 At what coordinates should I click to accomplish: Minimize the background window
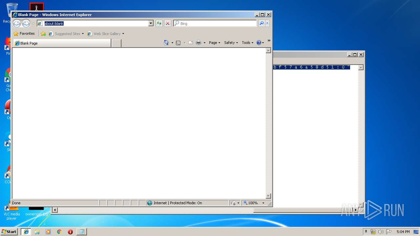point(349,55)
